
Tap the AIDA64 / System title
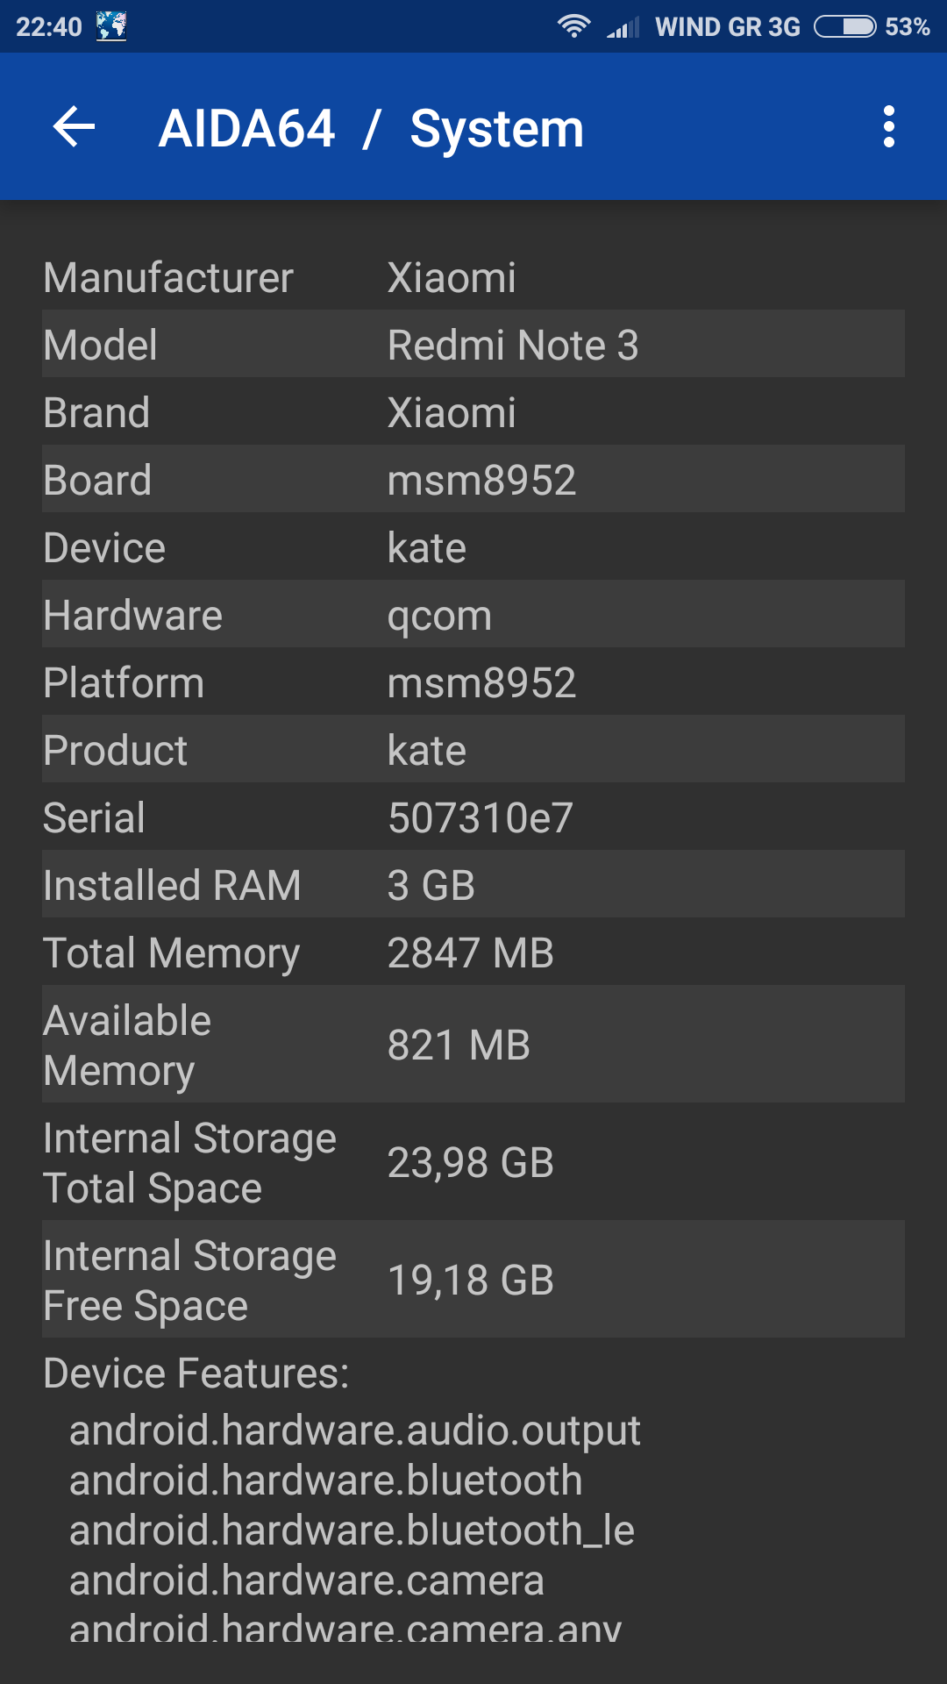371,129
